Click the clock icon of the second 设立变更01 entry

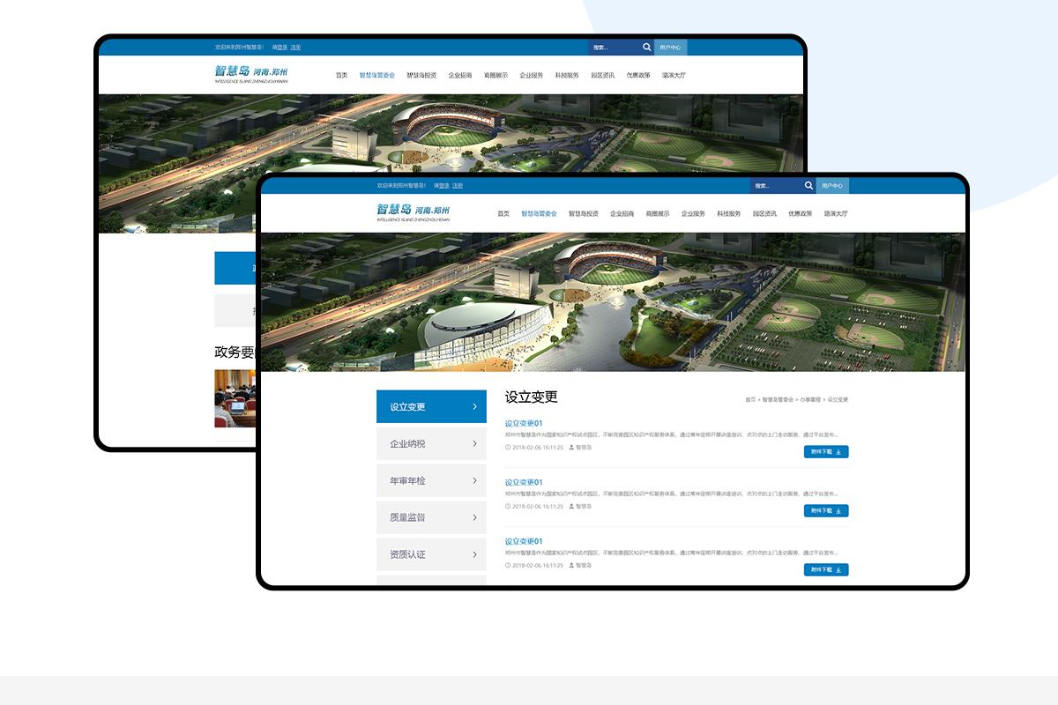click(508, 507)
